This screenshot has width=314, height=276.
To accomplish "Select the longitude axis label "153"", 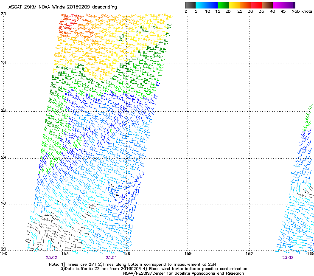I will (65, 253).
